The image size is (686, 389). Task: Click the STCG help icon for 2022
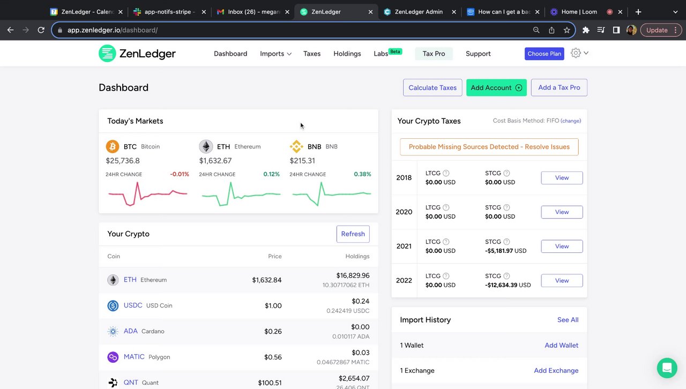(506, 276)
